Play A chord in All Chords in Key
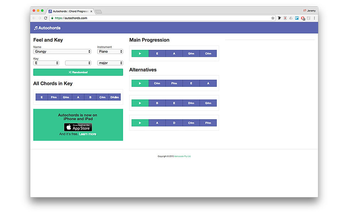Viewport: 349px width, 214px height. [x=78, y=97]
